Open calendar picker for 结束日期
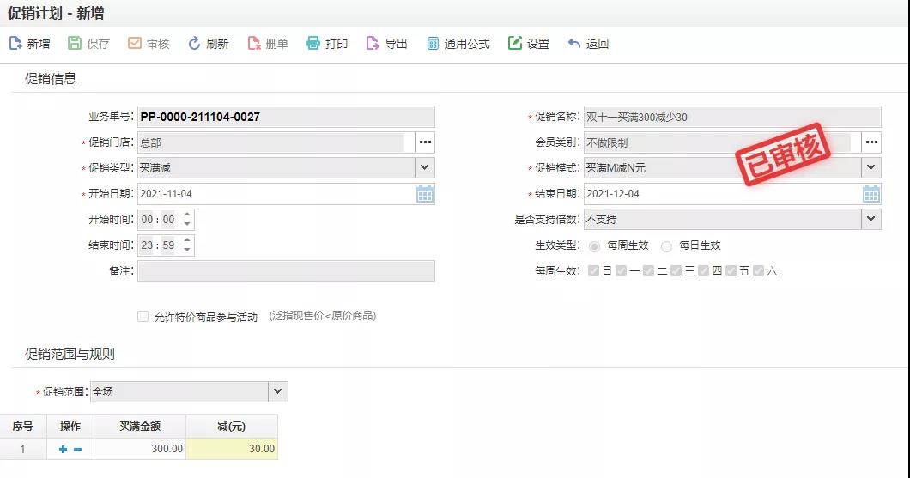This screenshot has width=910, height=478. click(x=871, y=194)
